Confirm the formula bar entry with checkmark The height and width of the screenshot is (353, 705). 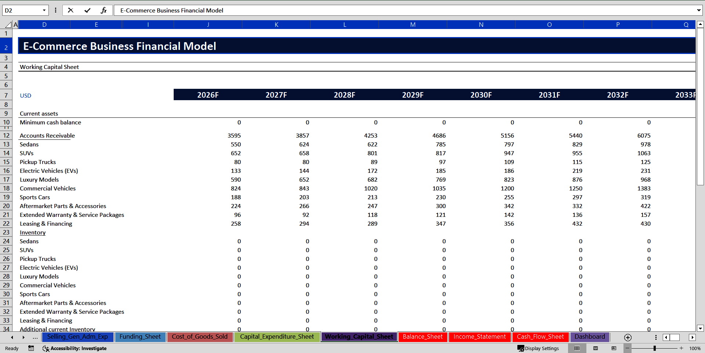pos(87,10)
